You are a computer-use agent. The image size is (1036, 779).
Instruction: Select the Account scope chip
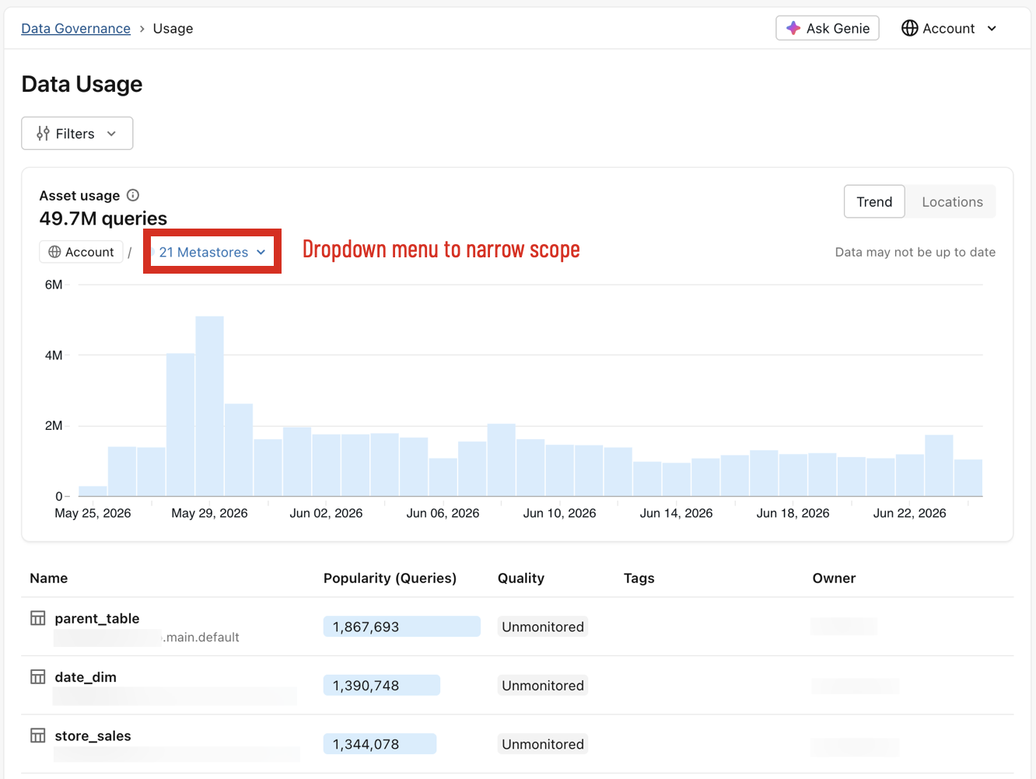tap(81, 252)
